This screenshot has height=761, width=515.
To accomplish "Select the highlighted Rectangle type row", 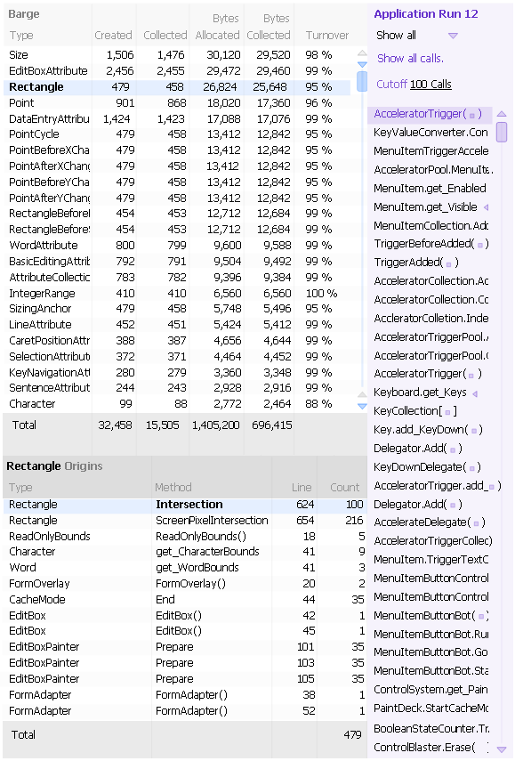I will pos(177,87).
